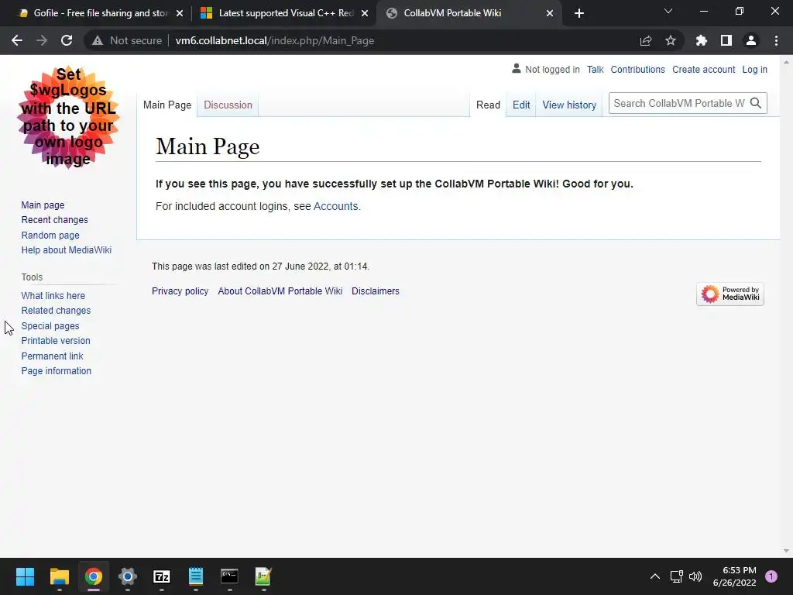
Task: Open the Disclaimers footer link
Action: click(376, 291)
